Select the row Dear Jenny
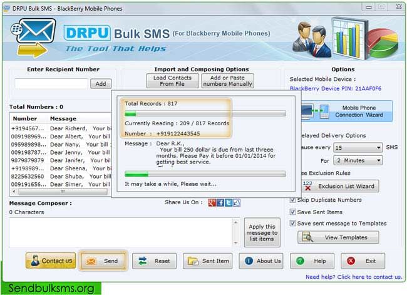407x295 pixels. pyautogui.click(x=61, y=152)
